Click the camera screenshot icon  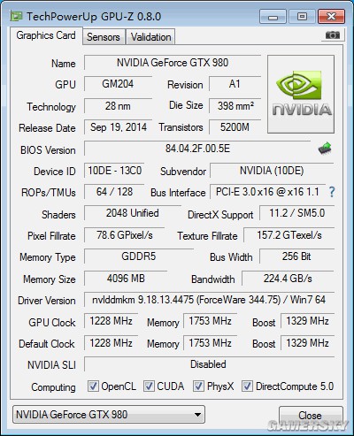coord(333,35)
